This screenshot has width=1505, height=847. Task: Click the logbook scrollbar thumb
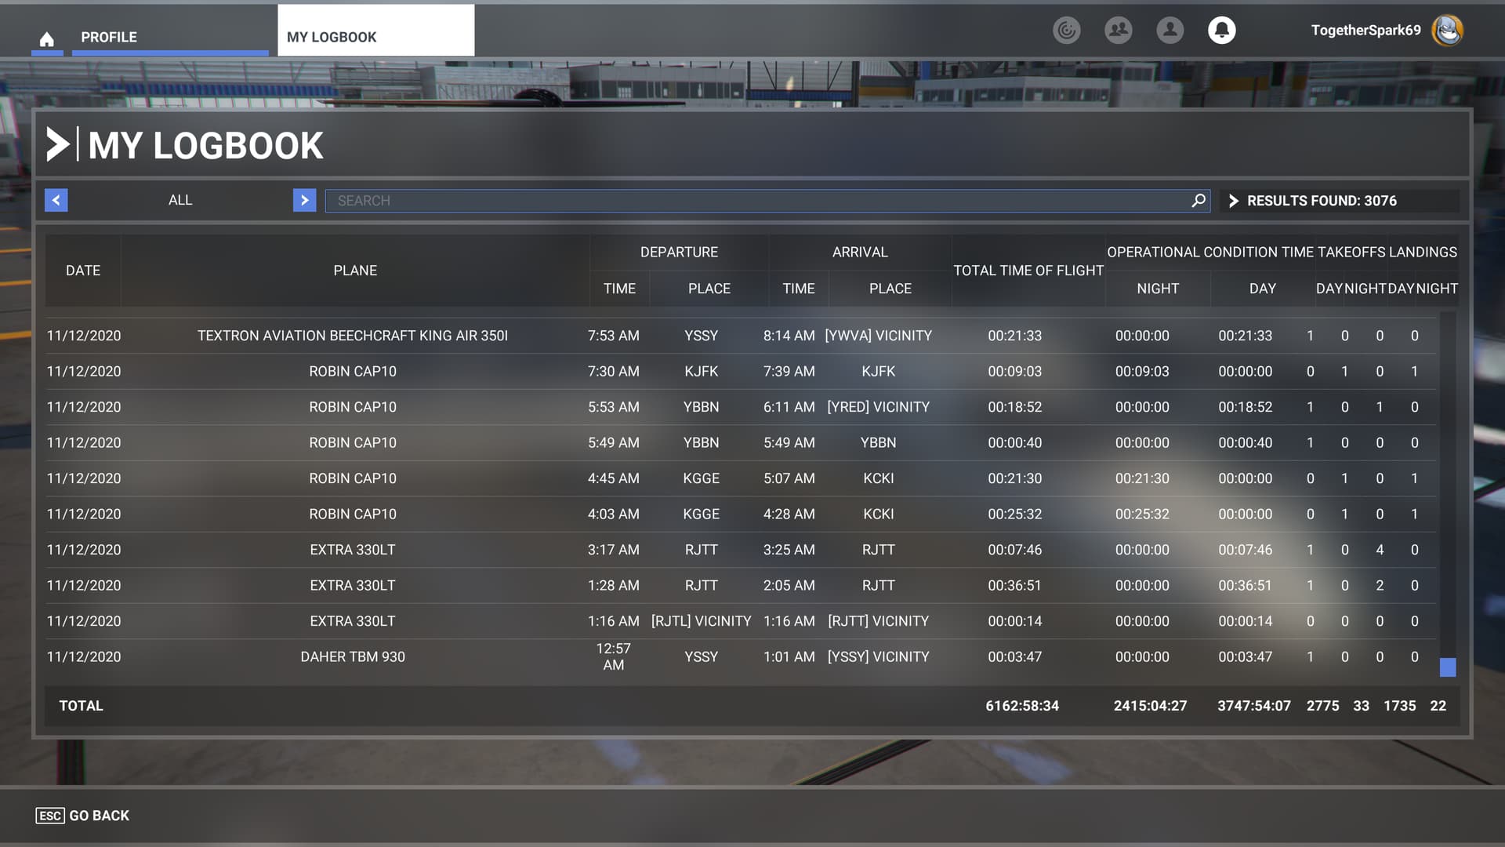coord(1448,667)
